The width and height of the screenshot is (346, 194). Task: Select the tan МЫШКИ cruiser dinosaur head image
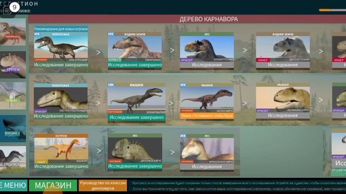click(283, 98)
